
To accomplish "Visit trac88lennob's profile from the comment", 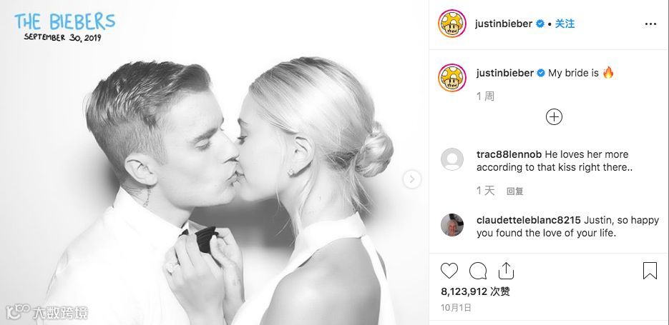I will [x=509, y=154].
